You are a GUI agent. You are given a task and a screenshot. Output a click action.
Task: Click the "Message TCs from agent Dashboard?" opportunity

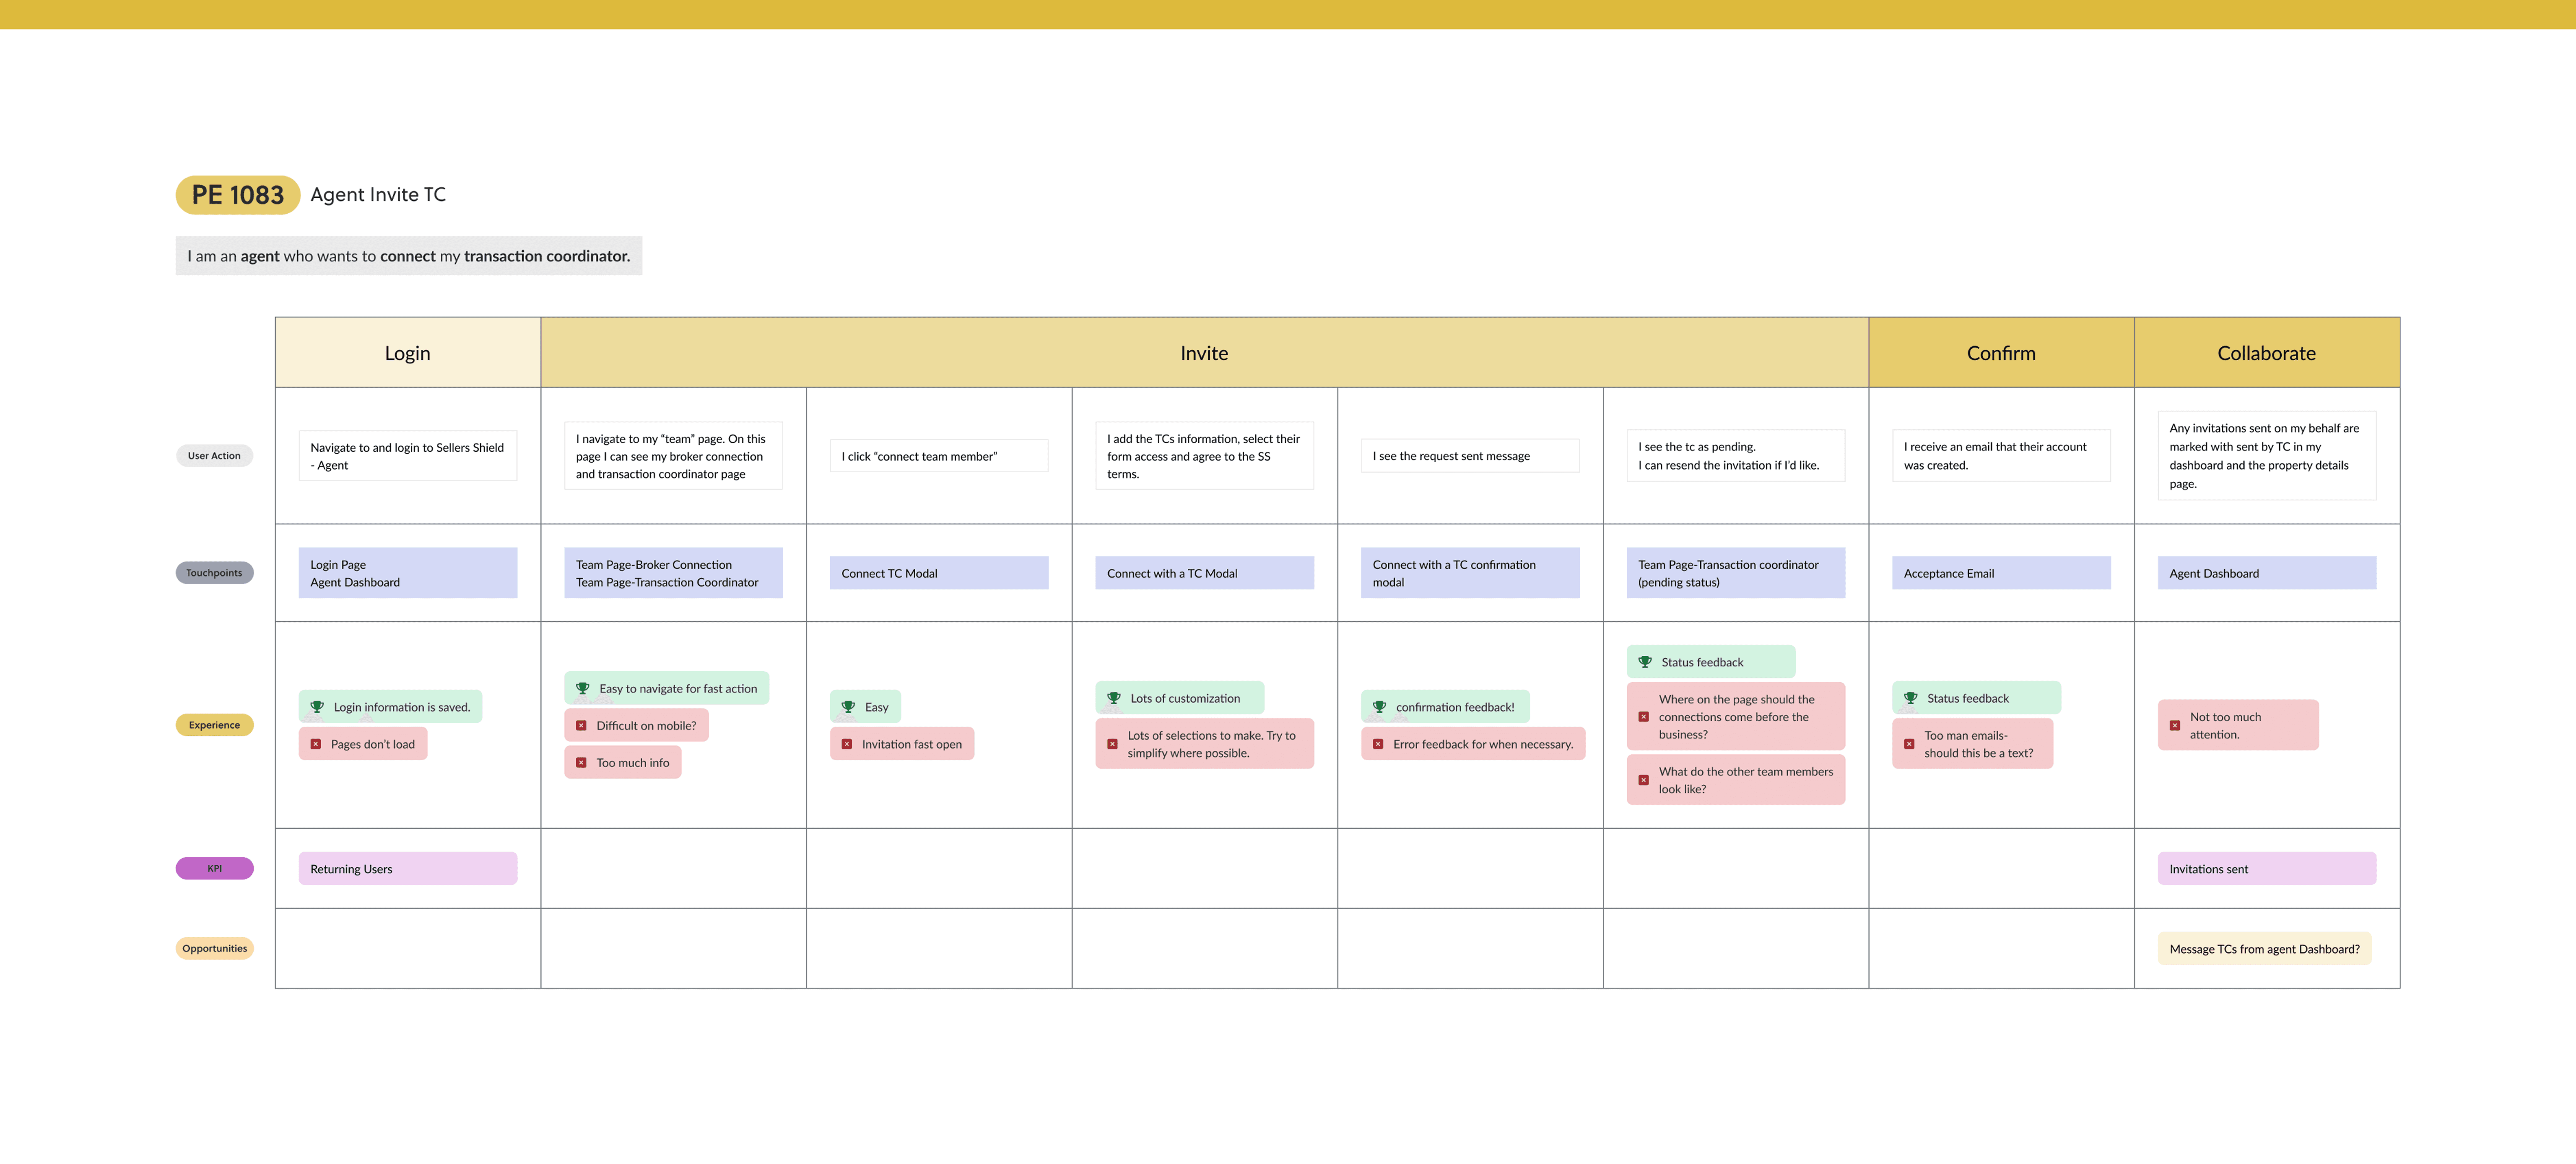(2264, 948)
